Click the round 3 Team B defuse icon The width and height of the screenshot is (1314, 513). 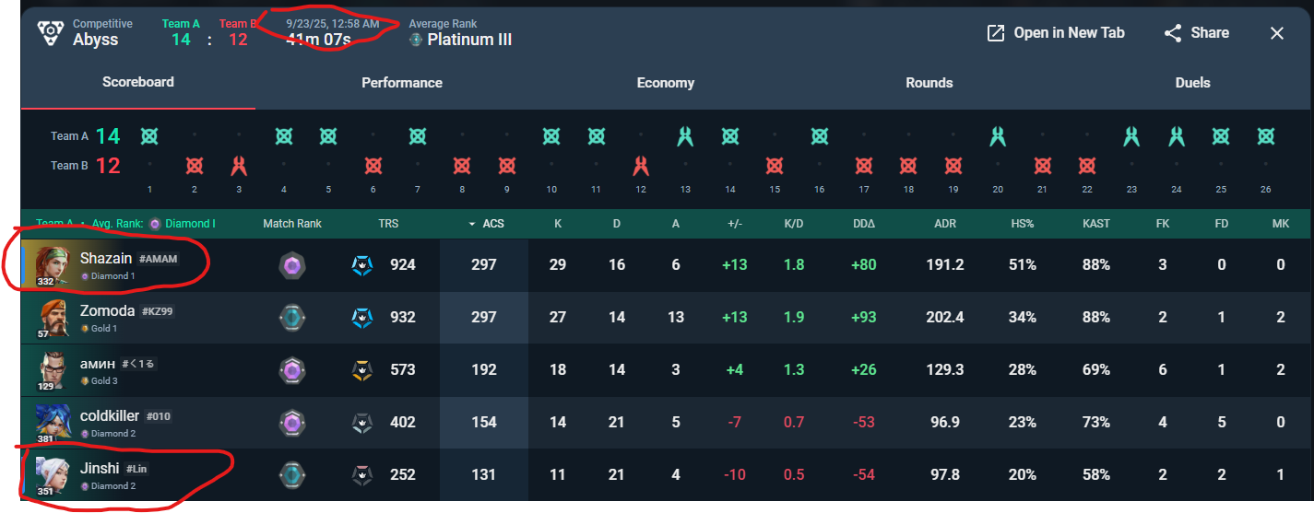pos(239,166)
